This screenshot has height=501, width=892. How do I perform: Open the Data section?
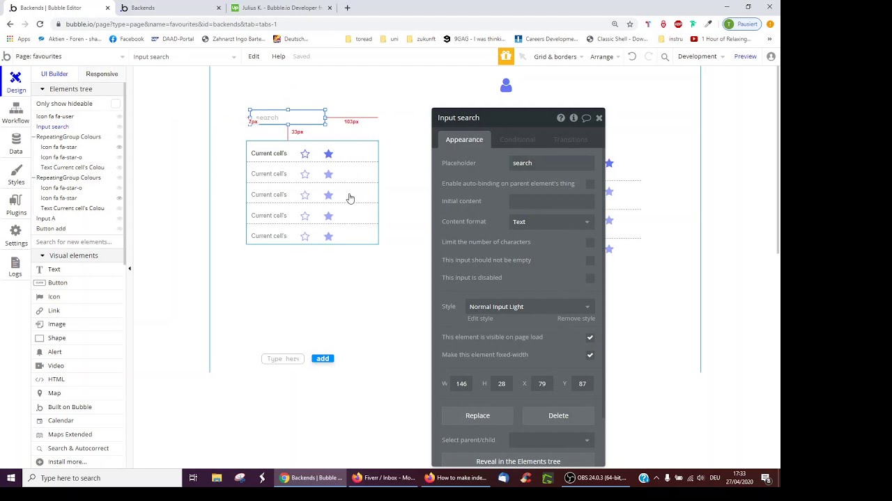[16, 144]
